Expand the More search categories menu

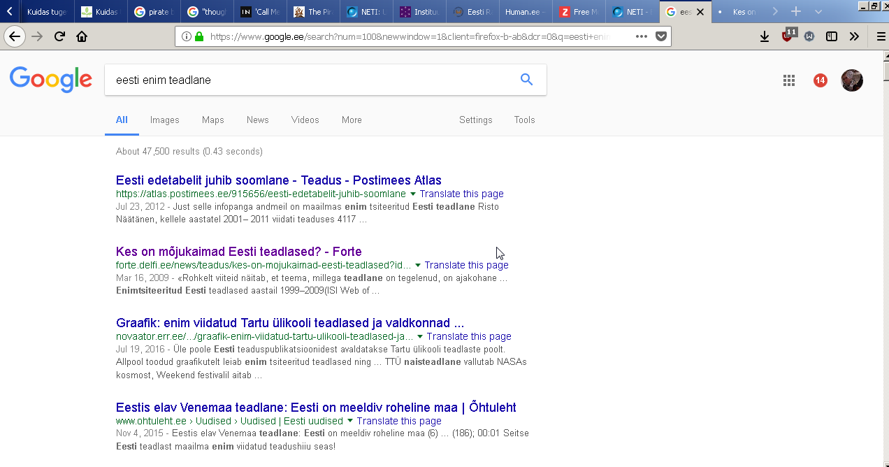[x=352, y=120]
